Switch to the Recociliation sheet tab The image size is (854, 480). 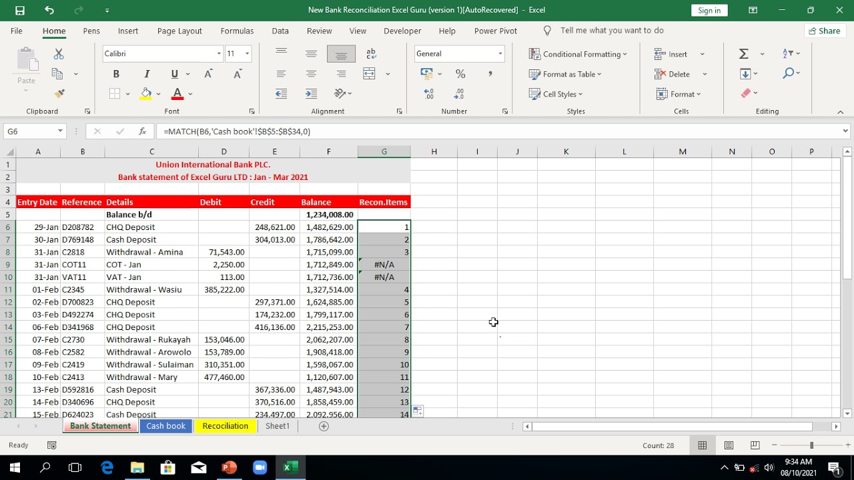point(226,426)
